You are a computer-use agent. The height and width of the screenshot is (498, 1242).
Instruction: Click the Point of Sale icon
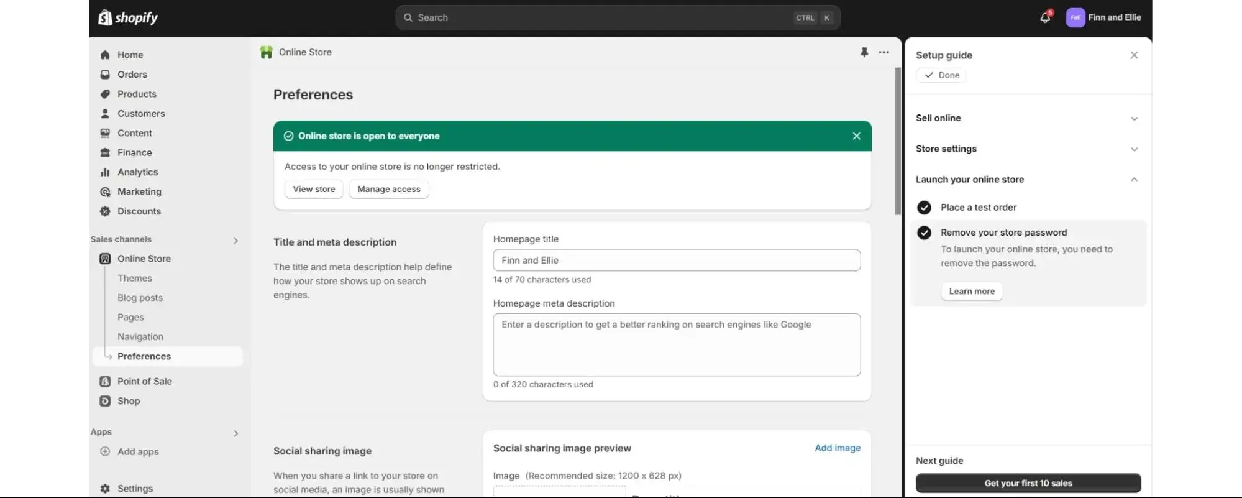coord(105,381)
